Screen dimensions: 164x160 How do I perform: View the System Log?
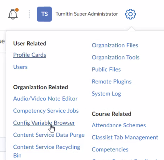coord(107,94)
